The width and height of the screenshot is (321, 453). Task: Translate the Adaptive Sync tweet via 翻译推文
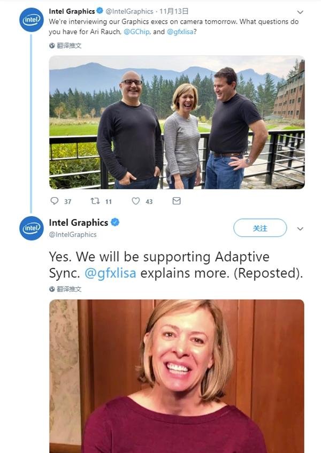click(x=69, y=289)
